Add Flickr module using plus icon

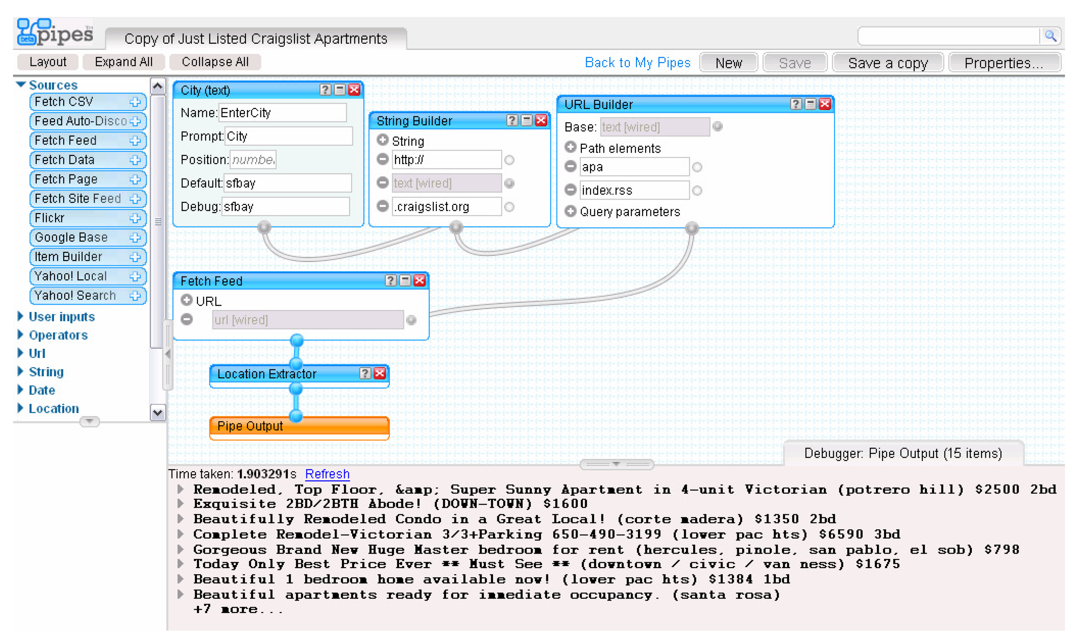pyautogui.click(x=135, y=218)
